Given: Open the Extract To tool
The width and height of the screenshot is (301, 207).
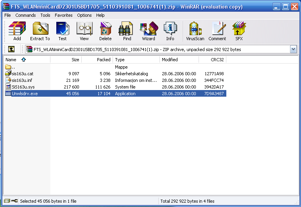Looking at the screenshot, I should (40, 31).
